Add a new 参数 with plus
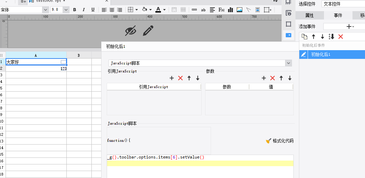The image size is (365, 178). [264, 78]
